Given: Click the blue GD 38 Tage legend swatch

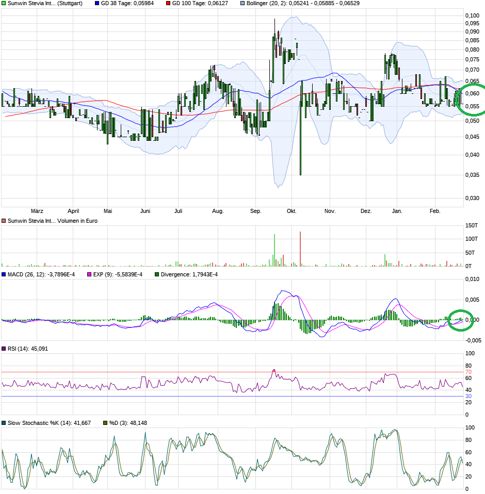Looking at the screenshot, I should click(x=97, y=3).
